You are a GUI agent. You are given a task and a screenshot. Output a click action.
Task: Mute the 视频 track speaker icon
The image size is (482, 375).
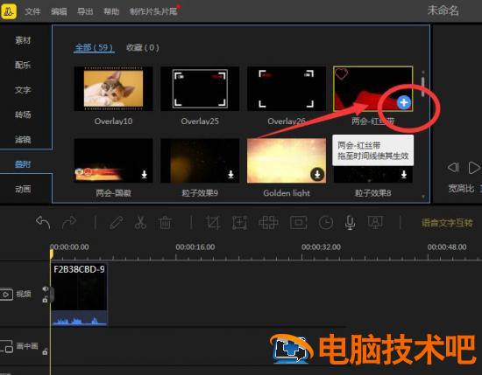46,288
